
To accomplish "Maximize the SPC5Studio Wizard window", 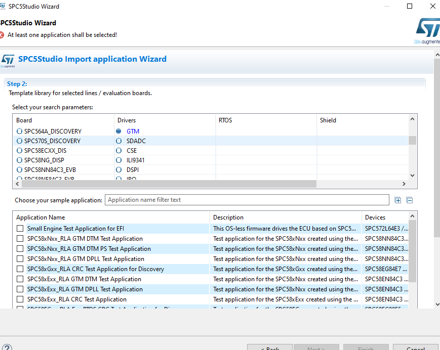I will click(x=410, y=6).
